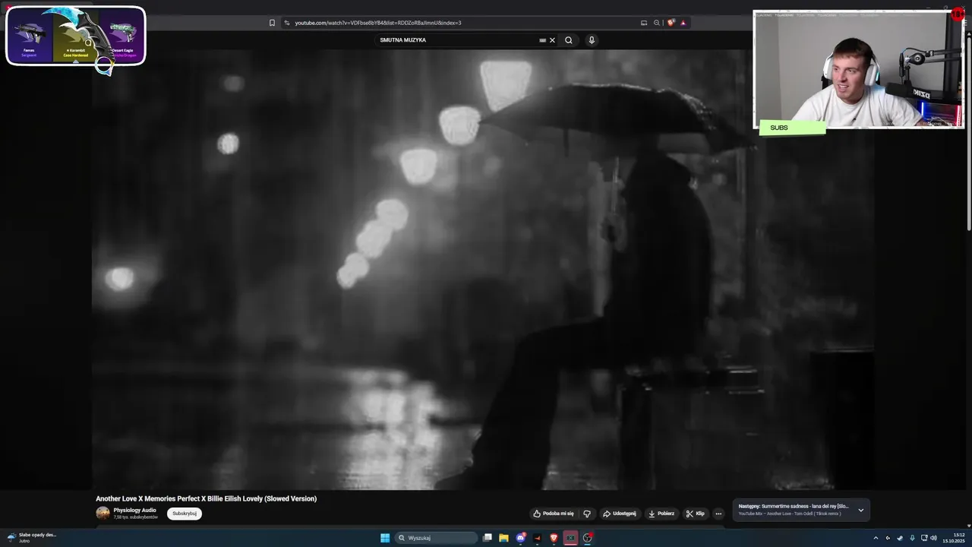The width and height of the screenshot is (972, 547).
Task: Start voice search with microphone
Action: 592,40
